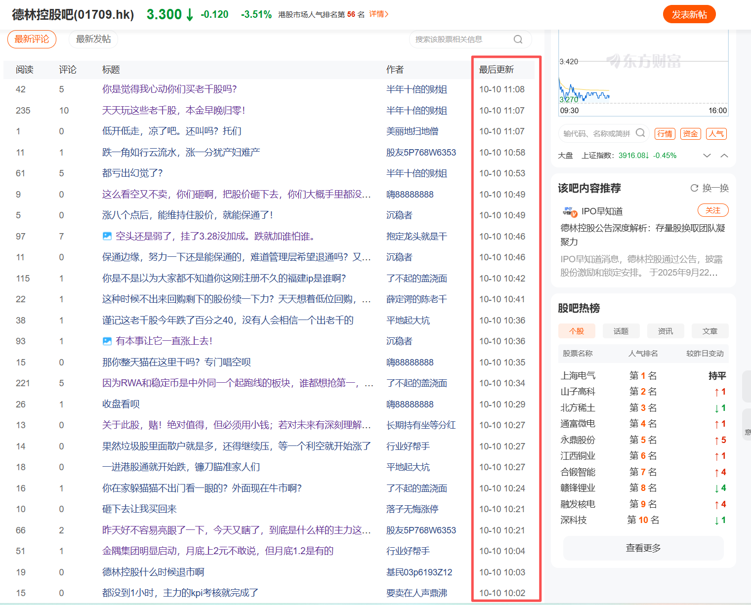
Task: Click the magnifier icon beside code input field
Action: click(x=640, y=133)
